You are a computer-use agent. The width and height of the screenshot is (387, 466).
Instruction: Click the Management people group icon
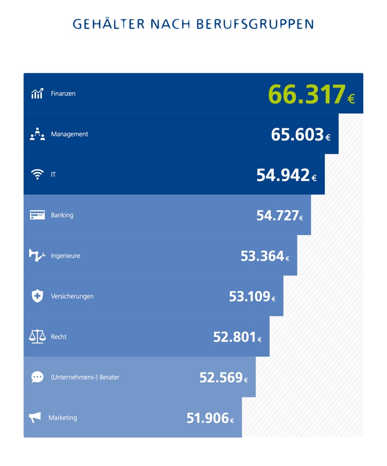coord(37,134)
